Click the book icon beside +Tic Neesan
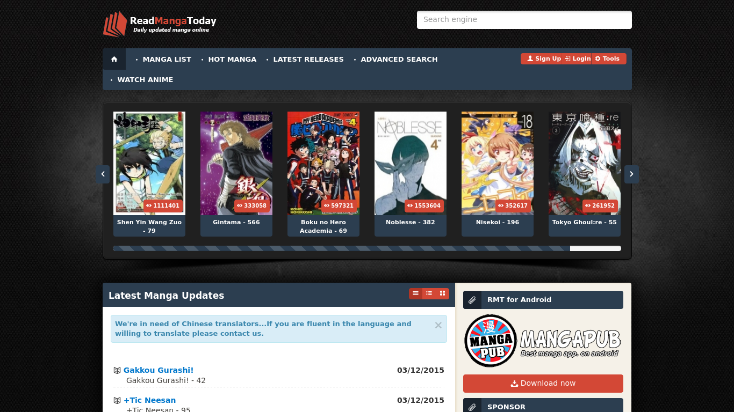The image size is (734, 412). click(x=117, y=400)
